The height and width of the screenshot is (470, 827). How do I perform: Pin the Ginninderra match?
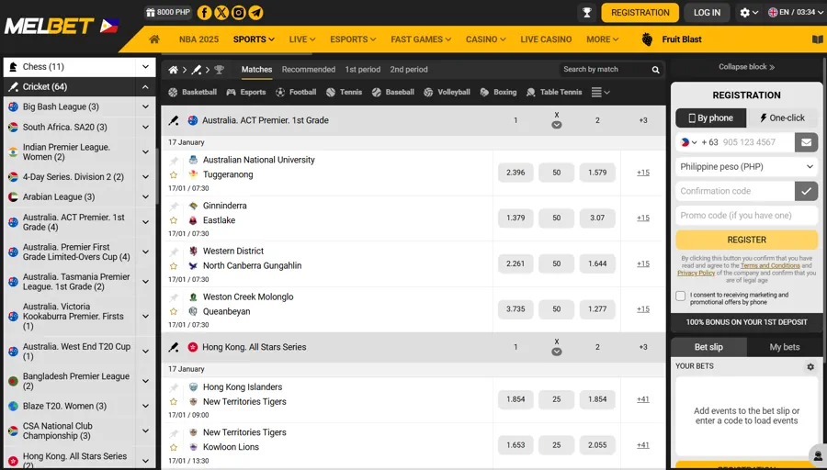[174, 206]
